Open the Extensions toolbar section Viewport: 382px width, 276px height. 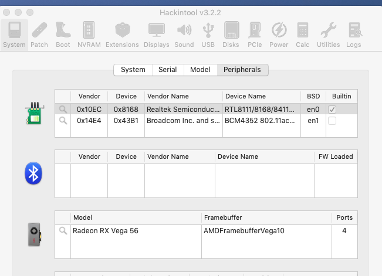click(x=122, y=35)
